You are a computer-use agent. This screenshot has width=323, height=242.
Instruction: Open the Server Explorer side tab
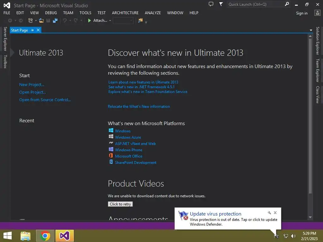5,39
